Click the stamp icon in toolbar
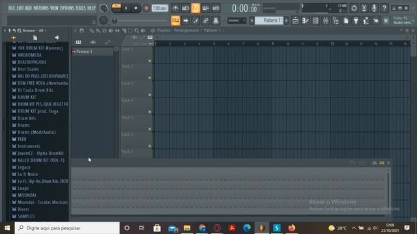 pyautogui.click(x=216, y=20)
